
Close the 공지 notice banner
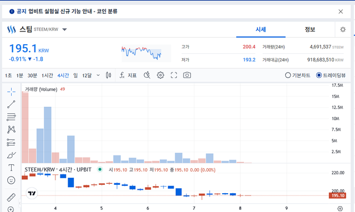pyautogui.click(x=341, y=12)
